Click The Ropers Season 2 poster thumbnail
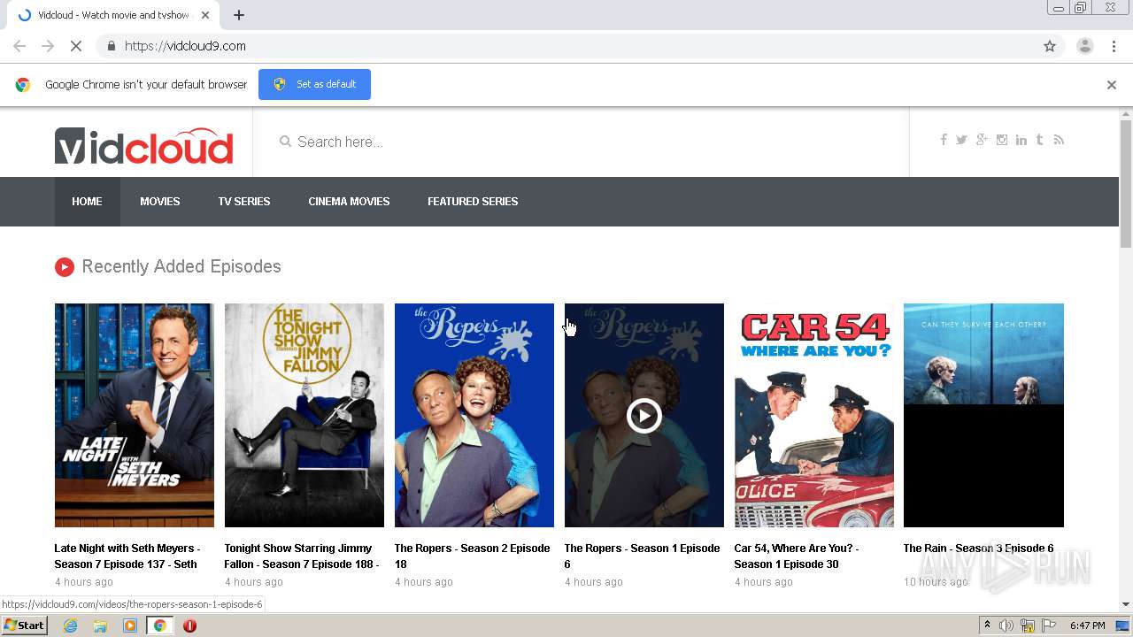Viewport: 1133px width, 637px height. (x=474, y=415)
